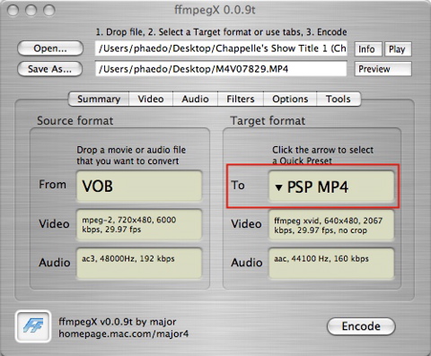Switch to the Video tab
431x356 pixels.
pos(151,99)
